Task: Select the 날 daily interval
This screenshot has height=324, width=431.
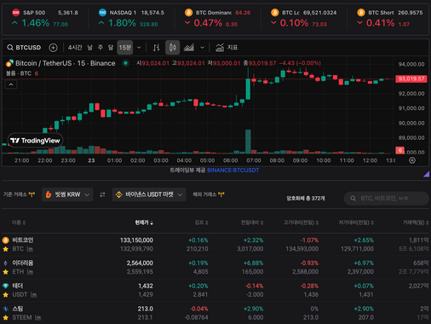Action: (x=89, y=48)
